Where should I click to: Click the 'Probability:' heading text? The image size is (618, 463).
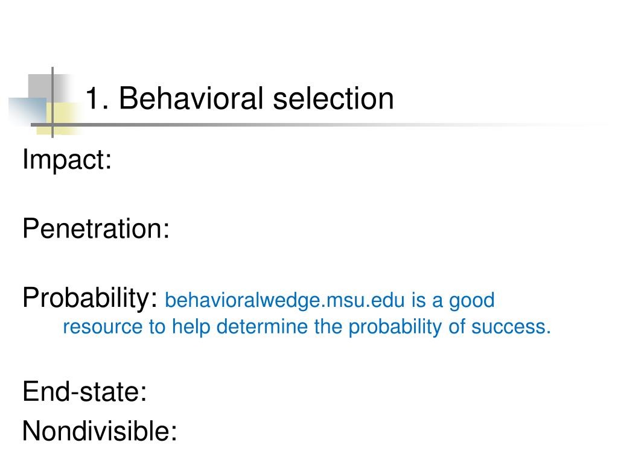[x=90, y=298]
